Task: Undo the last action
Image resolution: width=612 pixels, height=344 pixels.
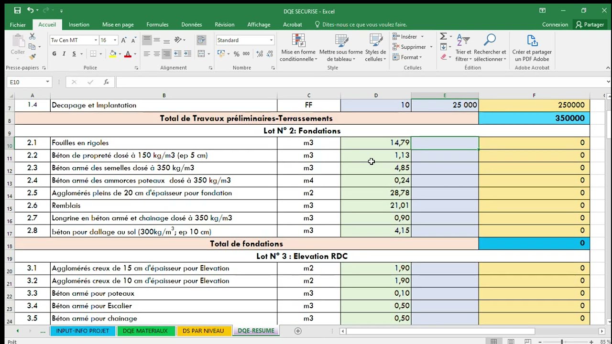Action: click(x=31, y=11)
